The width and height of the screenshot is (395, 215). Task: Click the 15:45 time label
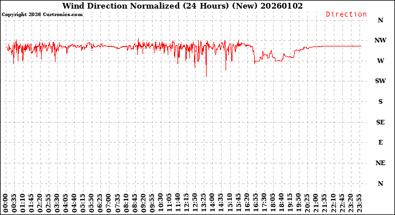238,203
